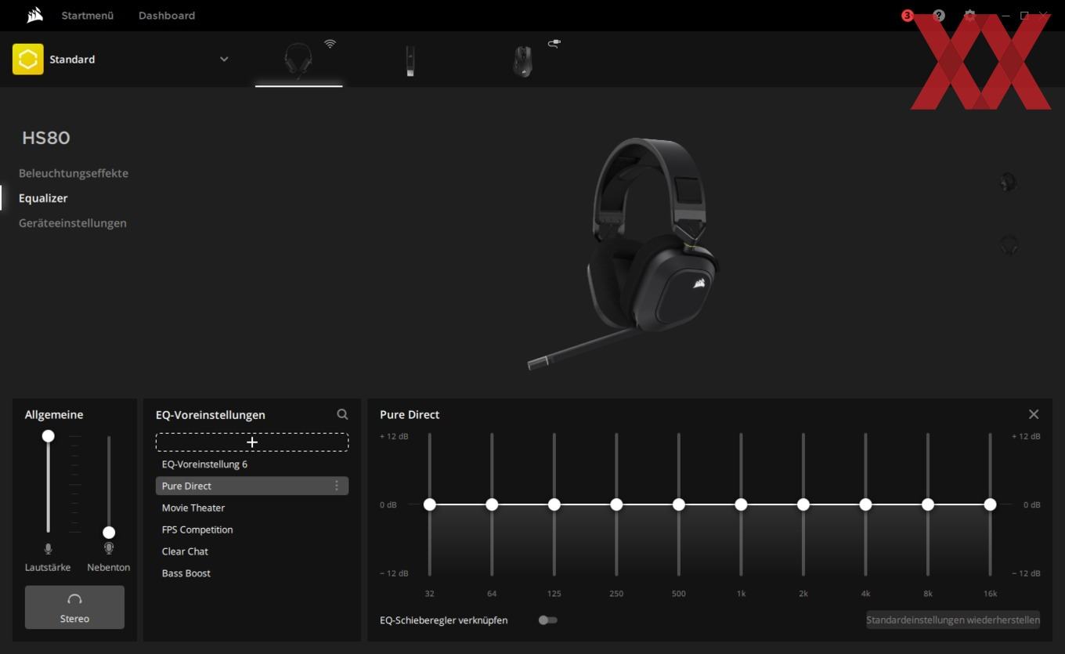
Task: Click the Allgemeine panel heading
Action: 54,414
